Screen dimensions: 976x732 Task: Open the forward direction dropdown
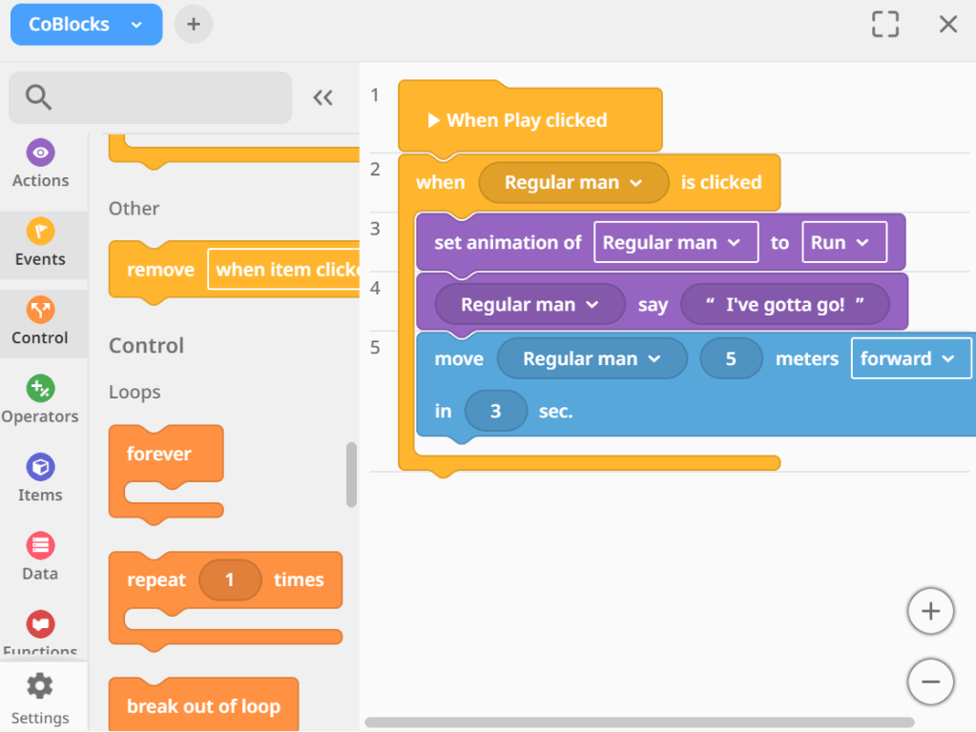pyautogui.click(x=910, y=358)
